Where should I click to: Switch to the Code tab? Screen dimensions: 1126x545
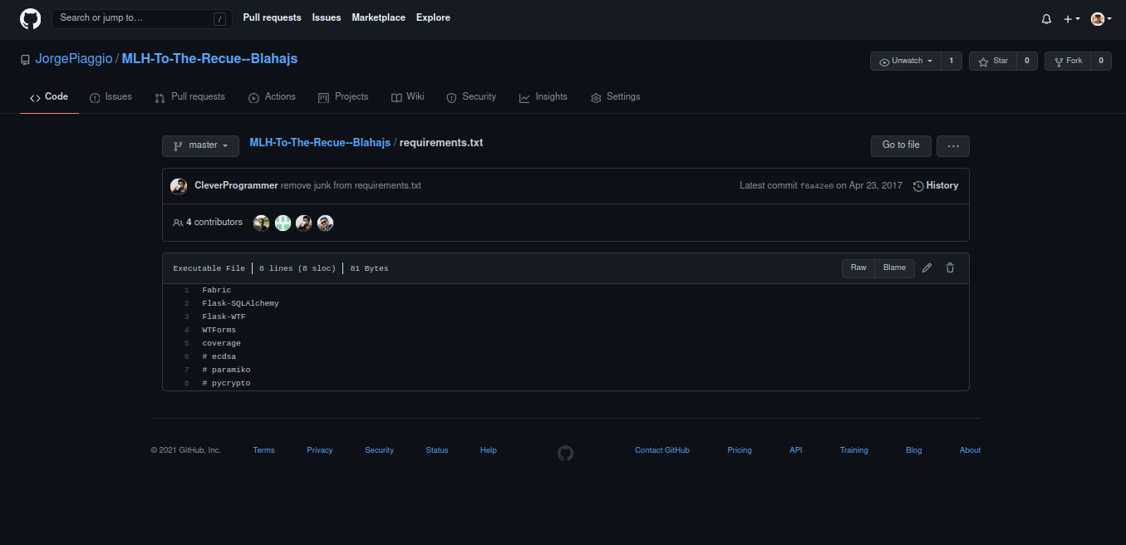(x=49, y=97)
